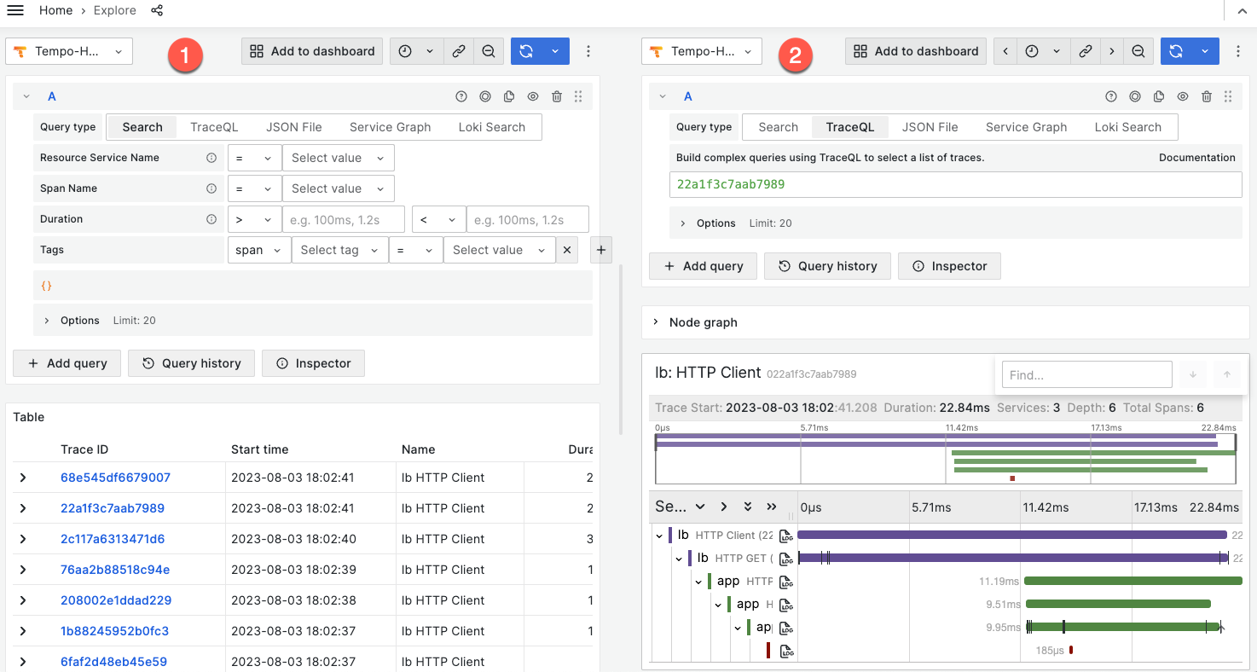Open the Resource Service Name value dropdown
Screen dimensions: 1257x672
pyautogui.click(x=338, y=157)
